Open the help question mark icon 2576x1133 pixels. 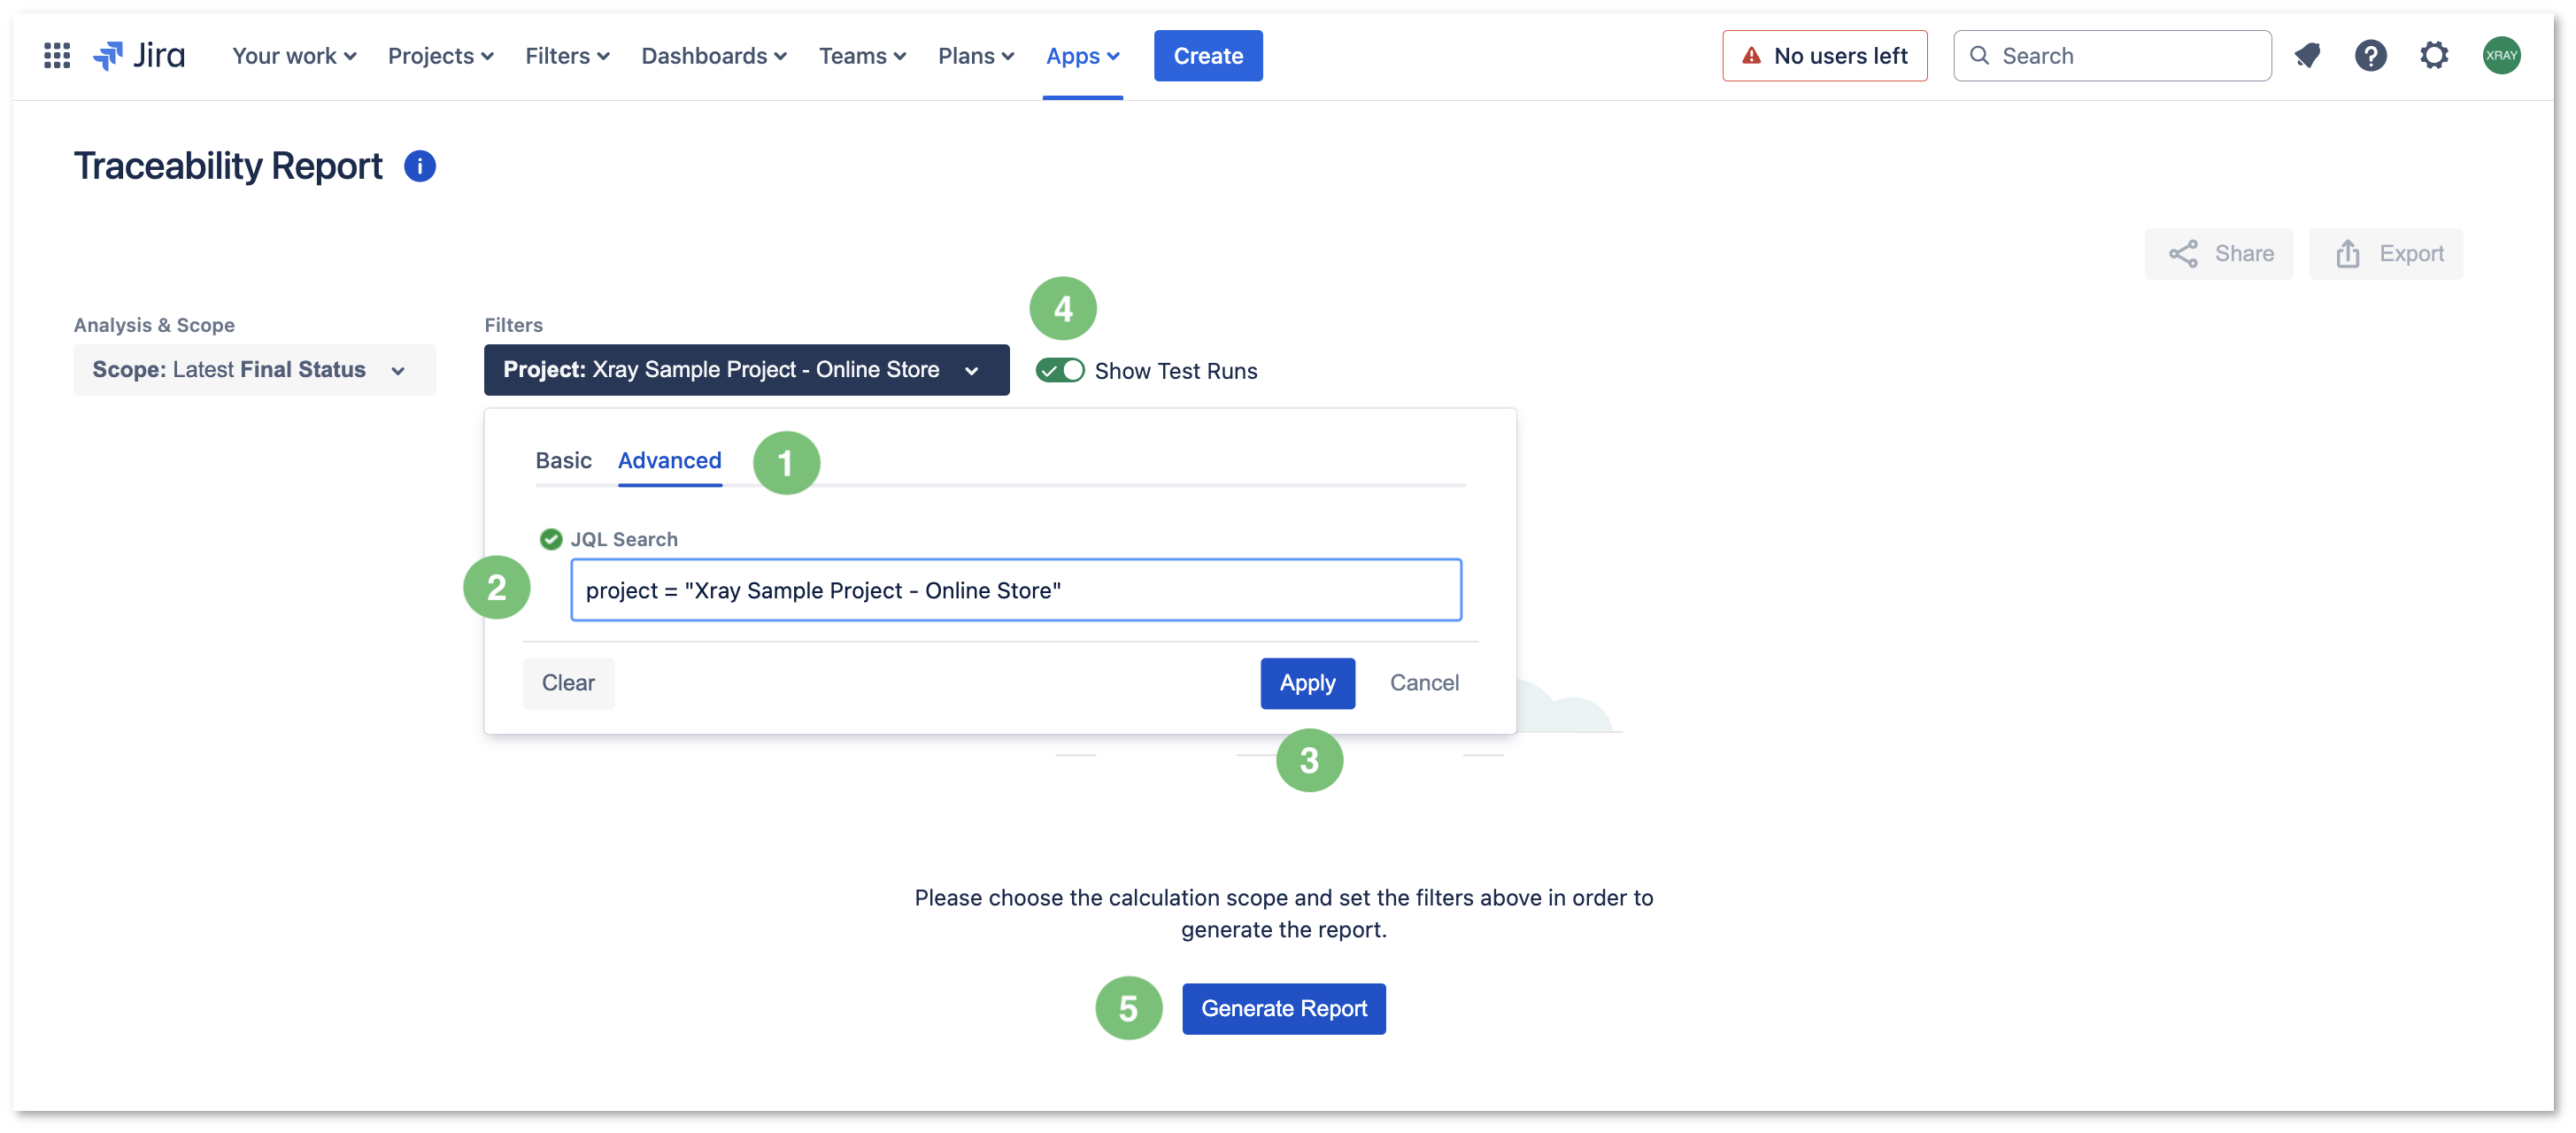click(x=2370, y=56)
